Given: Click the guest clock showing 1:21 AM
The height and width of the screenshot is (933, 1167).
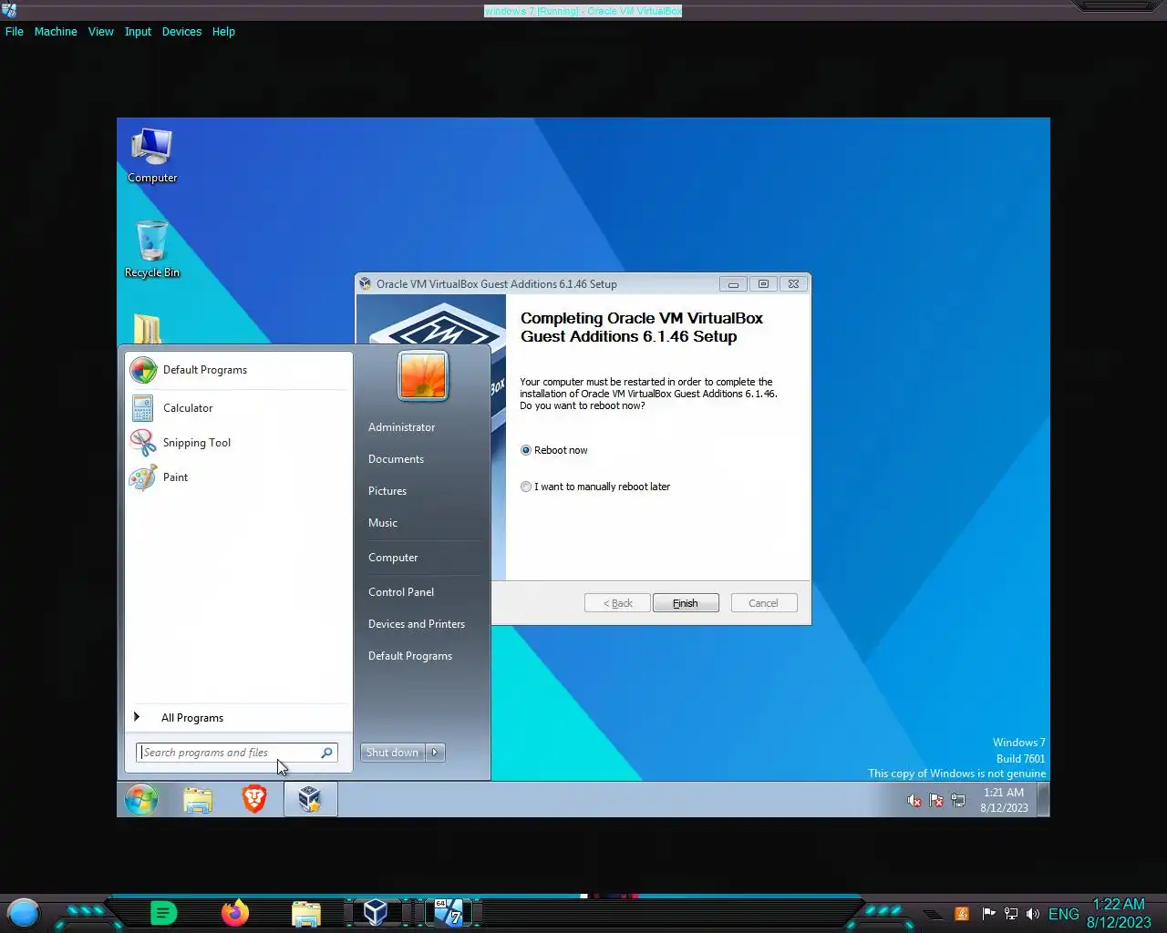Looking at the screenshot, I should (x=1004, y=800).
